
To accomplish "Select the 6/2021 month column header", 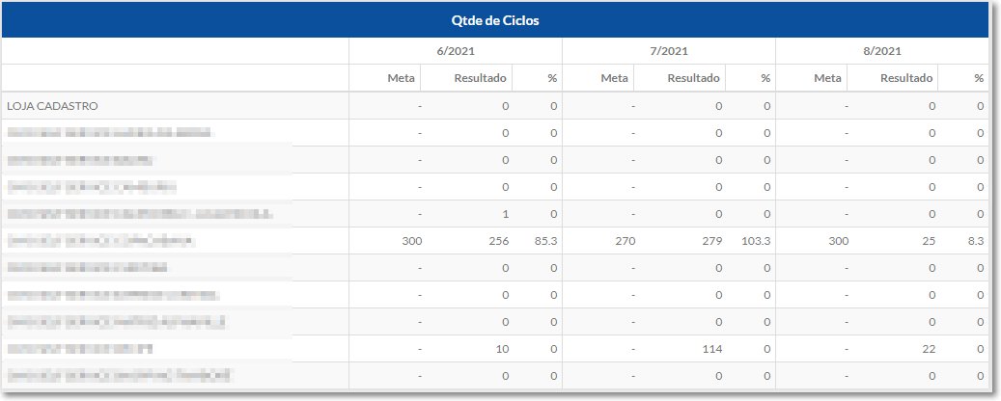I will [456, 51].
